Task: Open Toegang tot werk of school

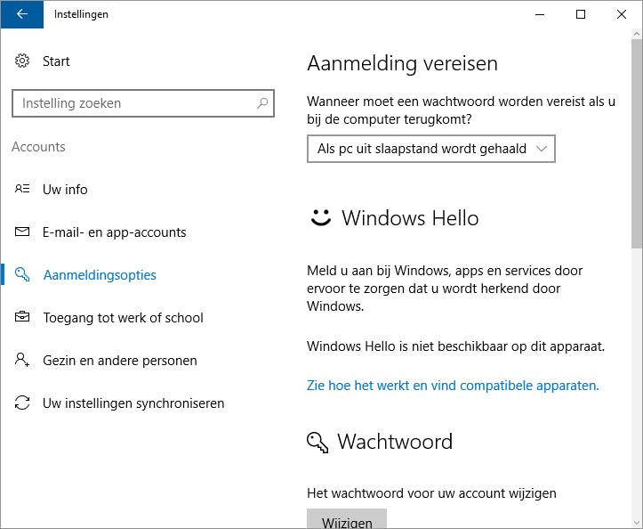Action: 123,318
